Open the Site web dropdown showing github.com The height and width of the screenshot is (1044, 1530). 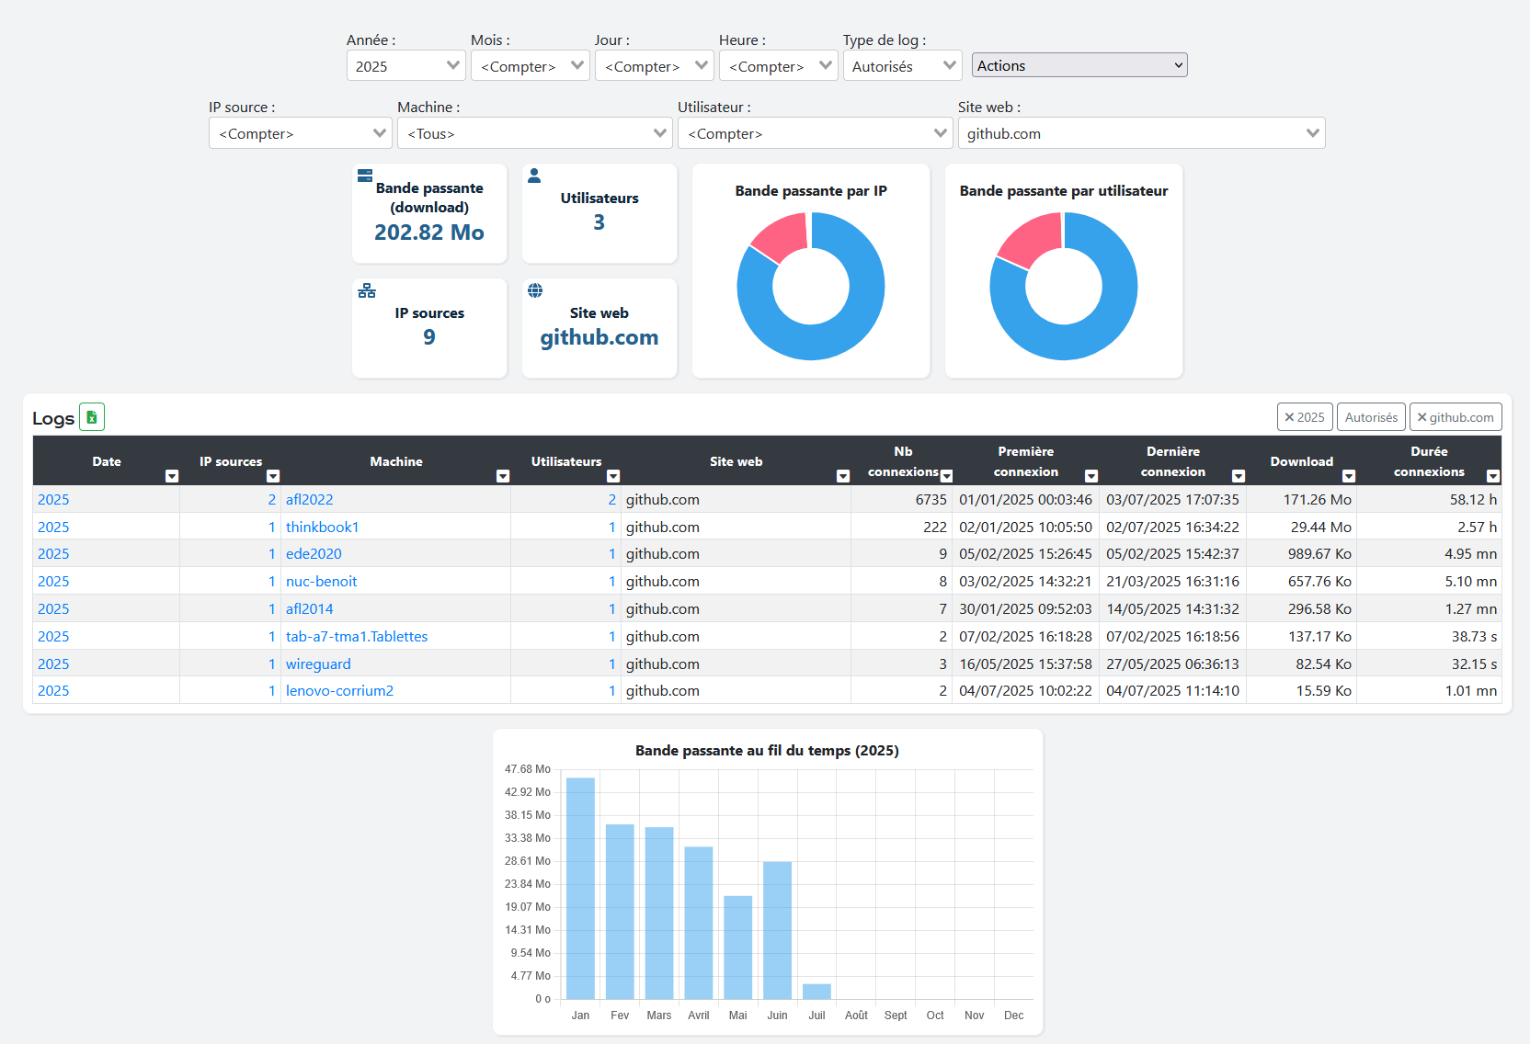click(1142, 133)
